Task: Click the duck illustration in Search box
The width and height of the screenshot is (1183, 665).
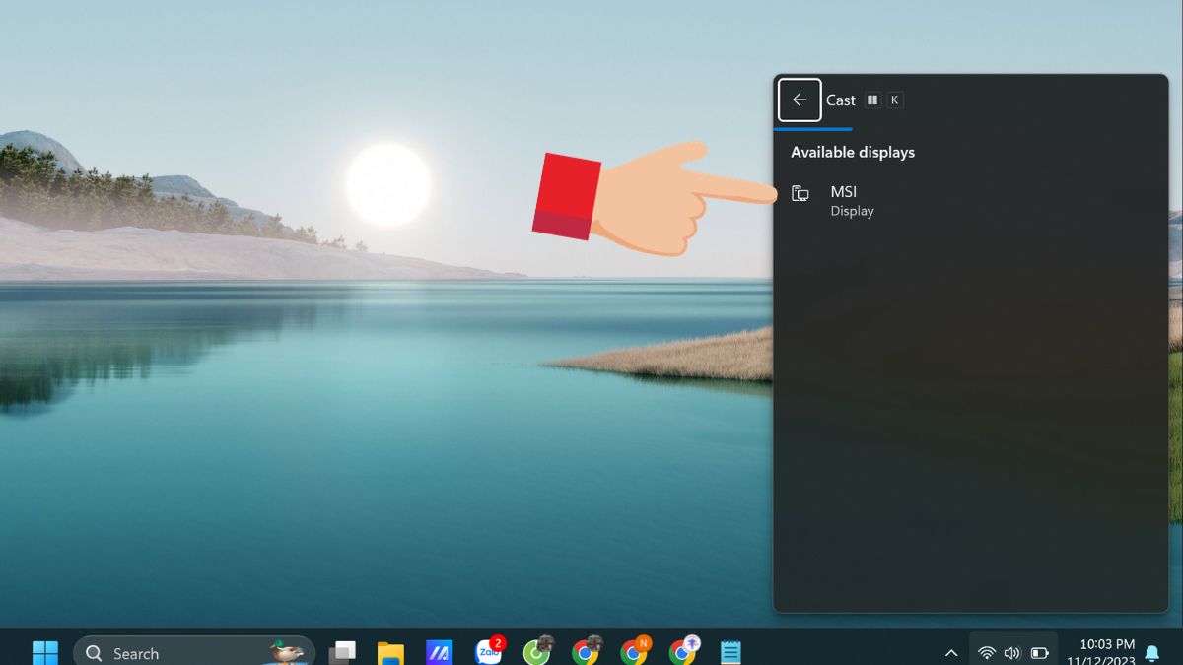Action: coord(287,651)
